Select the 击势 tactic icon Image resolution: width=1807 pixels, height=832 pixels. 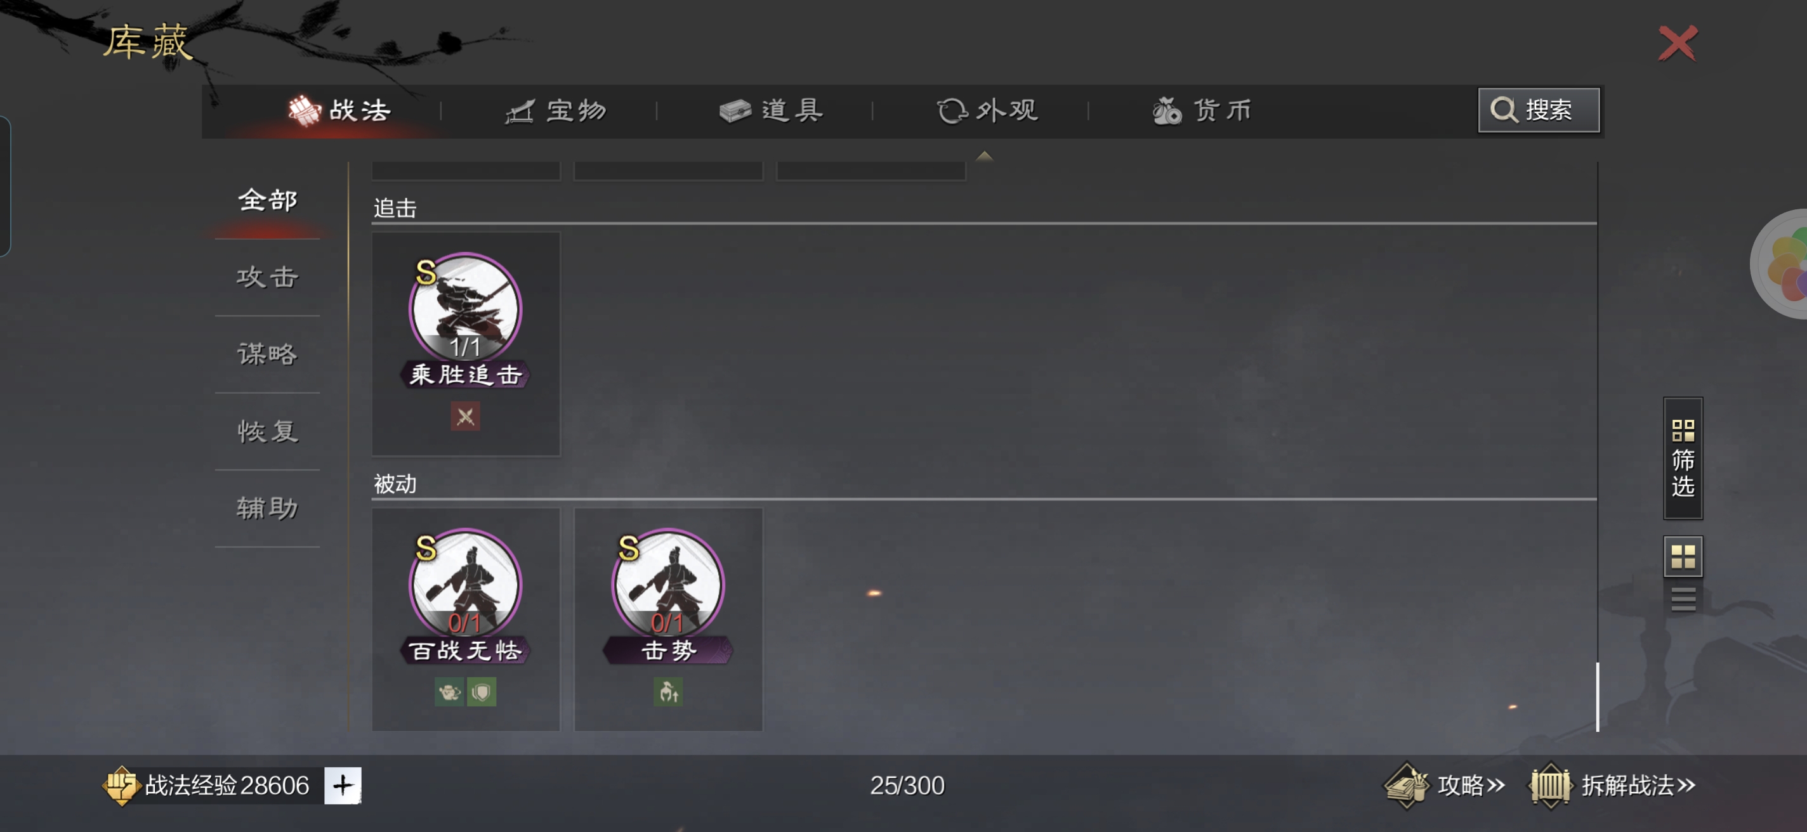tap(668, 584)
